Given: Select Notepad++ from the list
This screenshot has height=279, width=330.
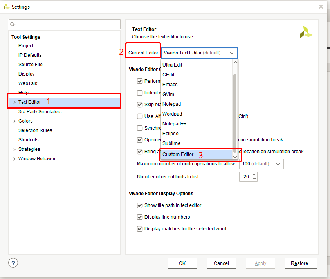Looking at the screenshot, I should [197, 124].
